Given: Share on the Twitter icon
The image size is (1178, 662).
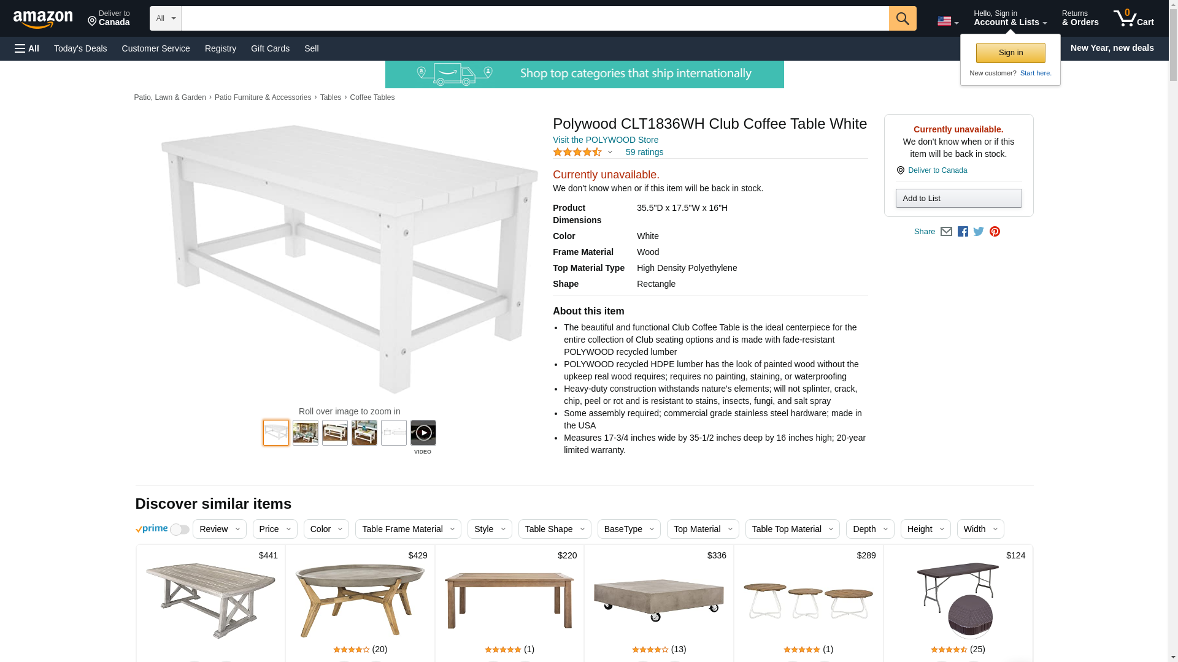Looking at the screenshot, I should point(979,232).
